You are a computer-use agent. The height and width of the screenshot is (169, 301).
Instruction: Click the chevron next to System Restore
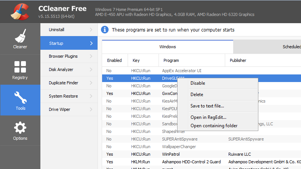(x=91, y=96)
